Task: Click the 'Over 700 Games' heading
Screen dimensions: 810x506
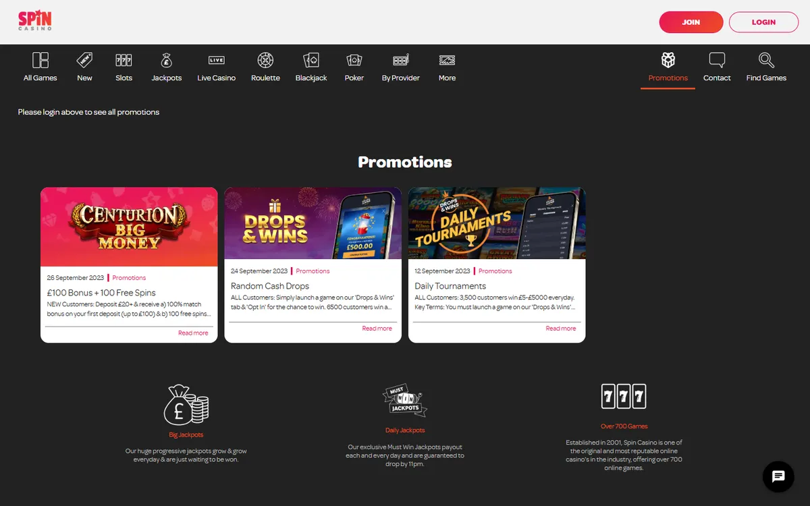Action: [624, 426]
